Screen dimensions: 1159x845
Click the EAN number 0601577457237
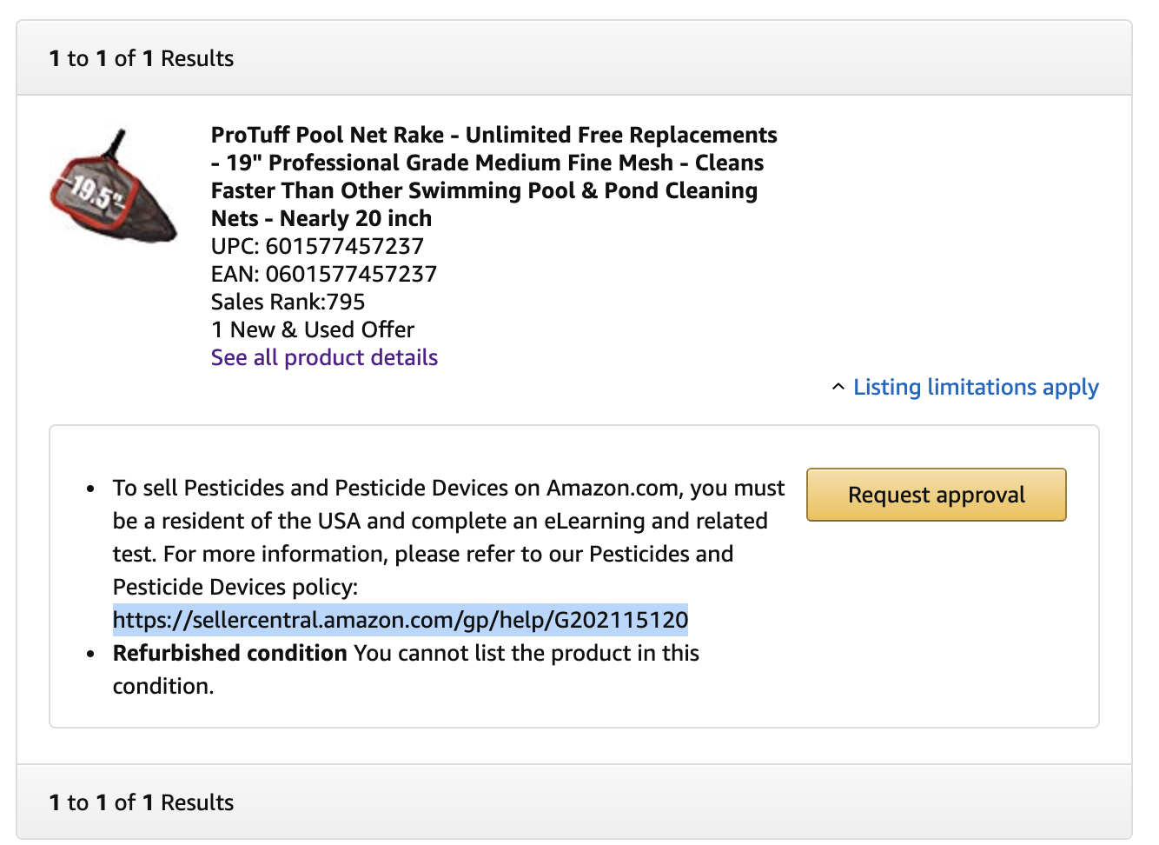(x=351, y=274)
